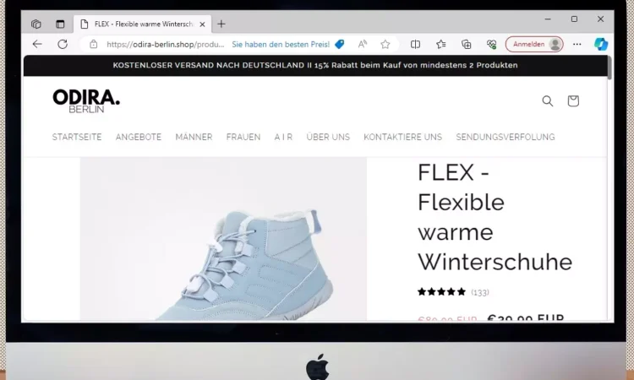
Task: Open the FRAUEN category
Action: [243, 137]
